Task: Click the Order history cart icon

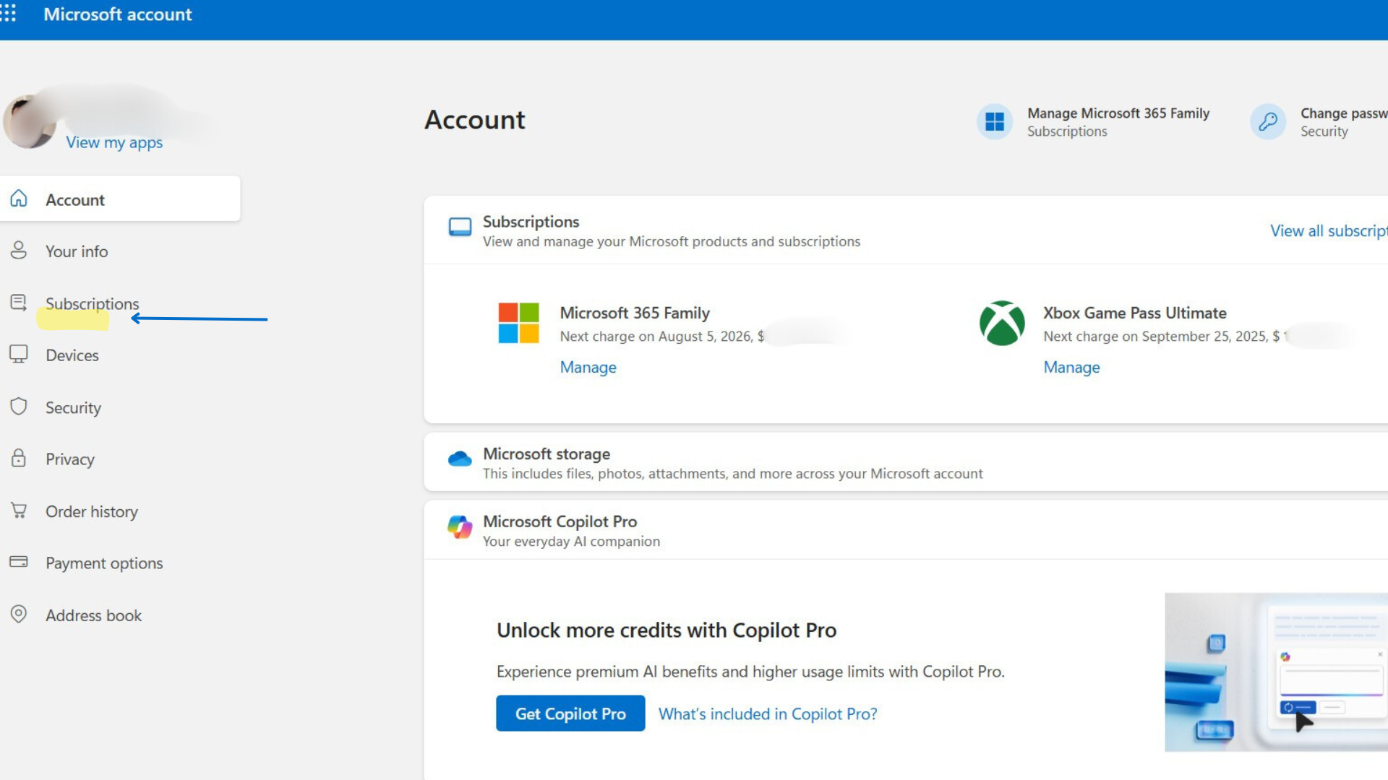Action: point(19,511)
